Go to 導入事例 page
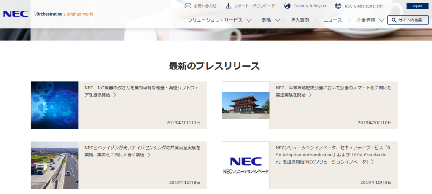 [x=300, y=20]
